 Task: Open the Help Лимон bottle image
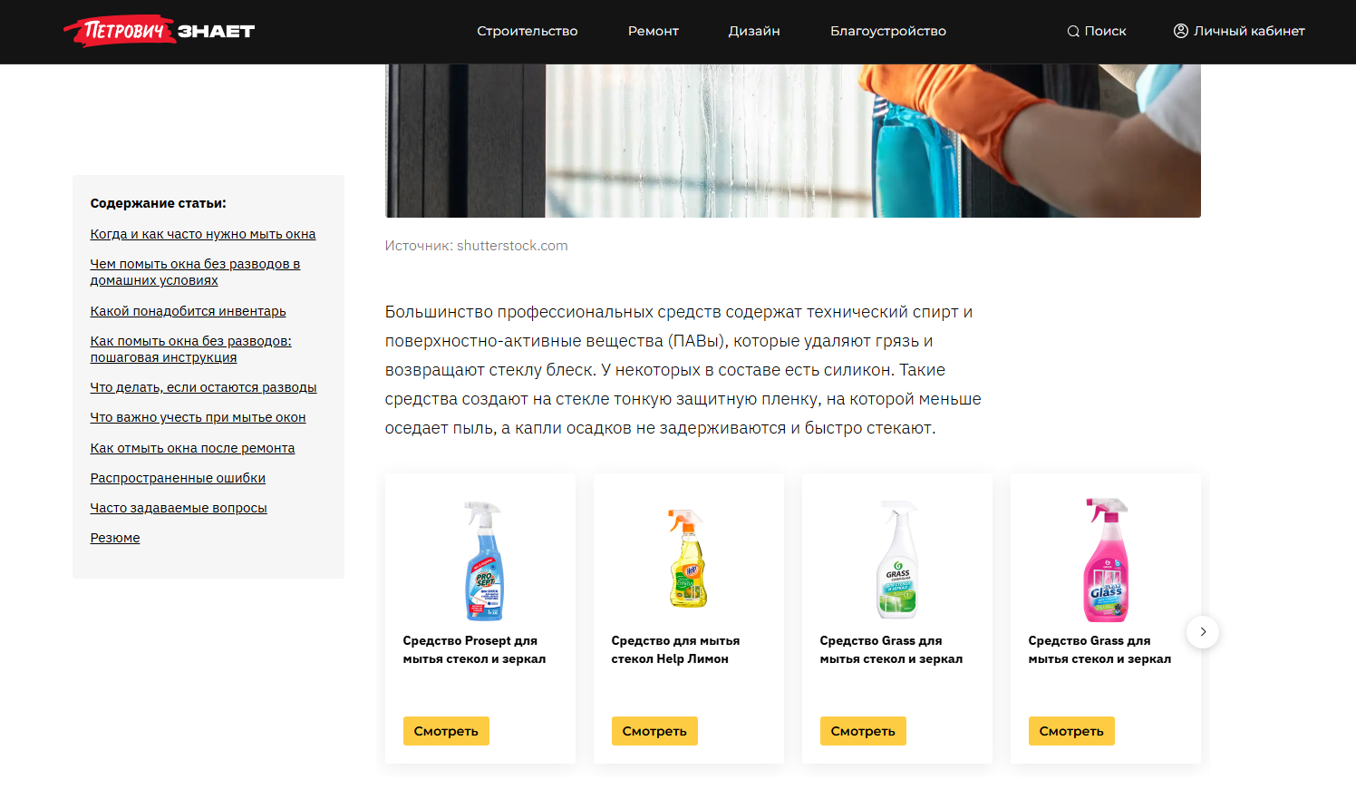[x=687, y=559]
